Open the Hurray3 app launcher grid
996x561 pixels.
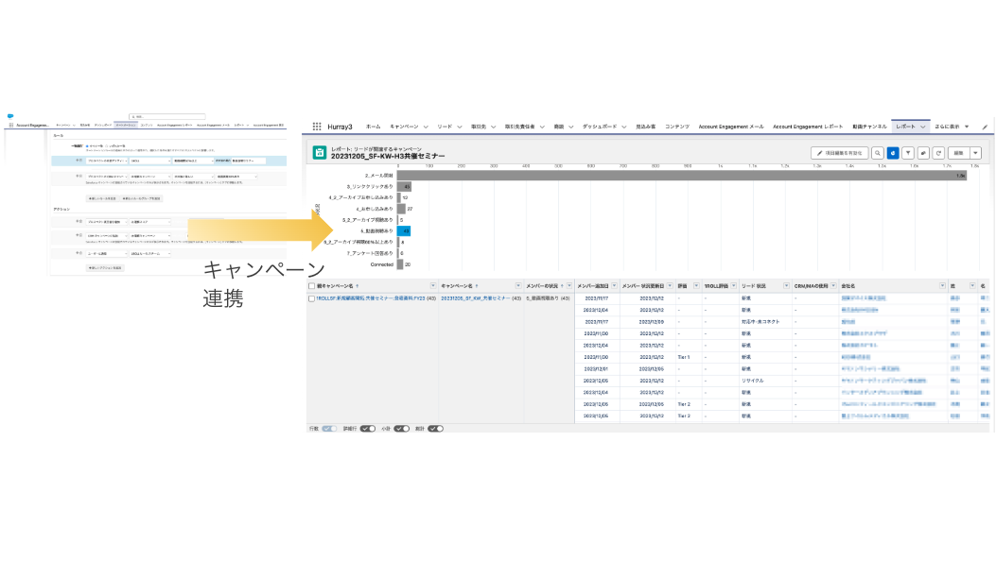click(317, 126)
